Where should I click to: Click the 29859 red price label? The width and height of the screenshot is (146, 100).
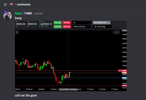(x=124, y=71)
